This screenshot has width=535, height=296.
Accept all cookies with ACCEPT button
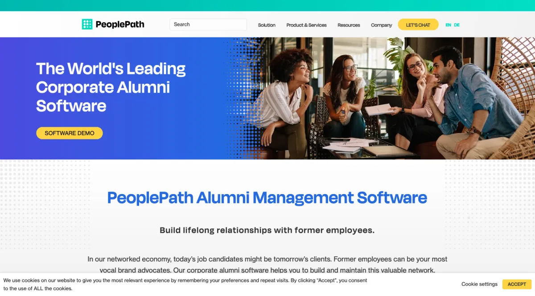coord(517,284)
